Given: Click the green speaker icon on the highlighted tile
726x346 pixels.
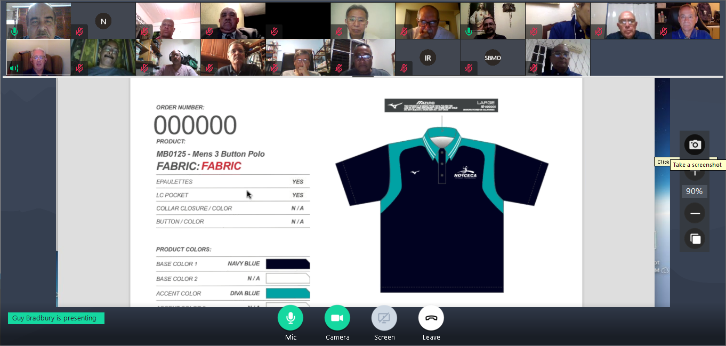Looking at the screenshot, I should click(x=14, y=68).
